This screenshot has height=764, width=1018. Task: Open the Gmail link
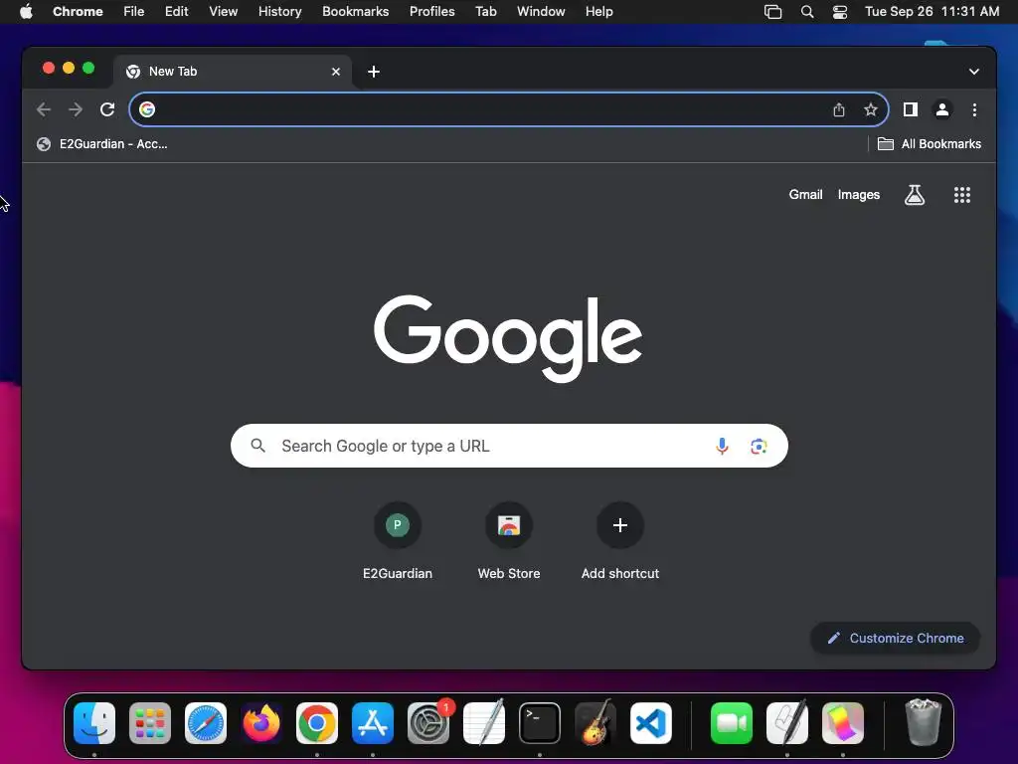pos(805,195)
